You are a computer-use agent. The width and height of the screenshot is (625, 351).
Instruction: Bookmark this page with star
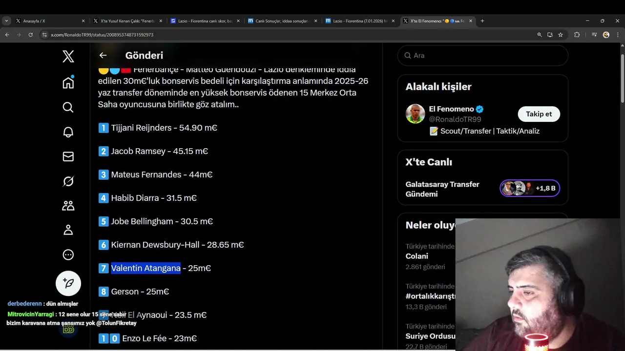561,35
